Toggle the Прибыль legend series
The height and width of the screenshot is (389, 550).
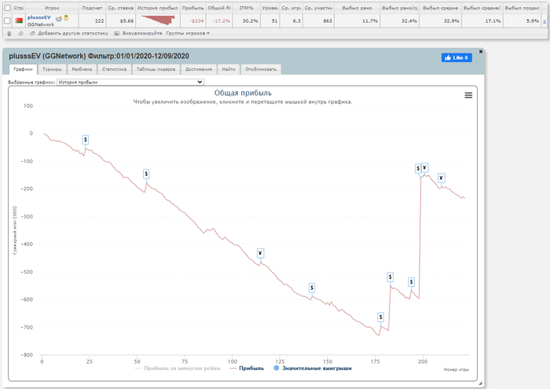(x=246, y=369)
